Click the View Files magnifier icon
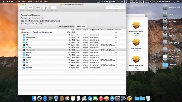 [53, 8]
